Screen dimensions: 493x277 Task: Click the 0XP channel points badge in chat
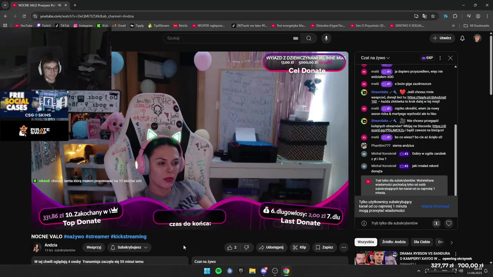pos(427,58)
